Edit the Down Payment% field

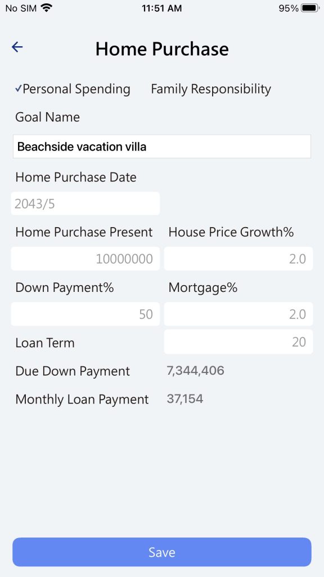[x=85, y=314]
